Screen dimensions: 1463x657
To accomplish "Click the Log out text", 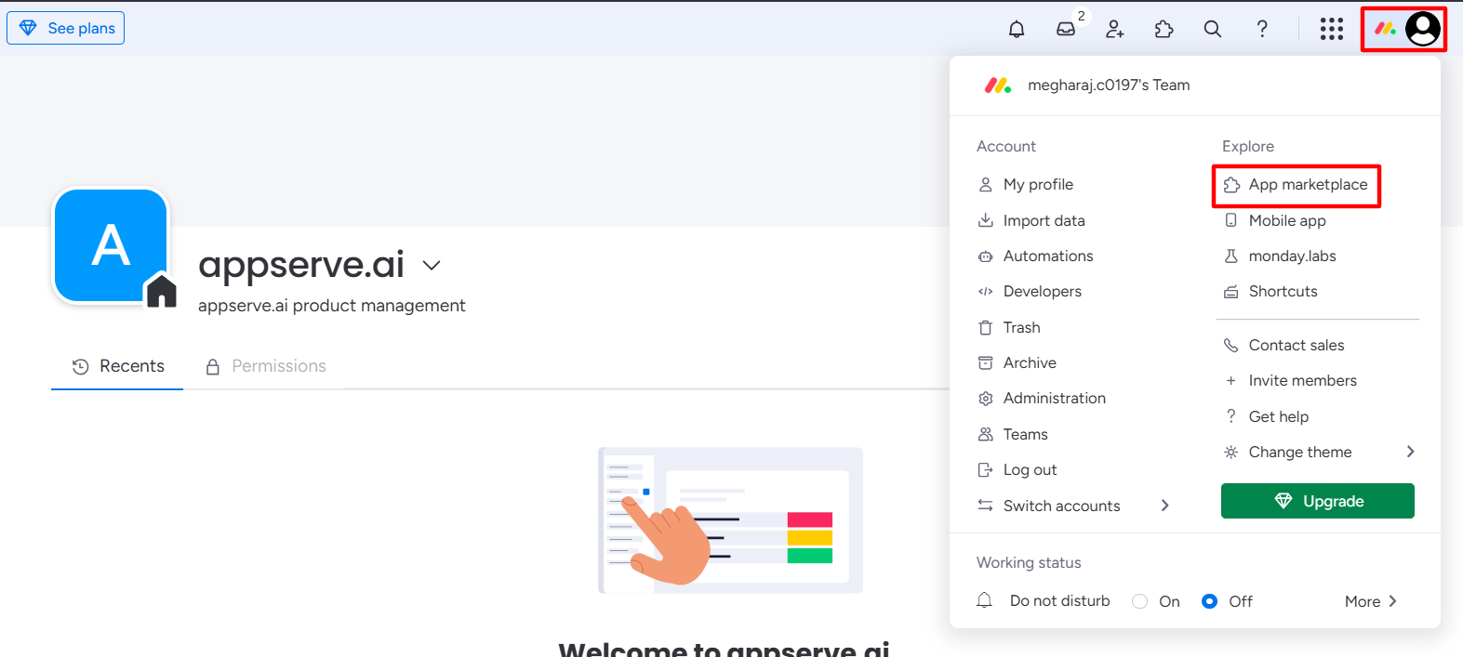I will (x=1031, y=470).
